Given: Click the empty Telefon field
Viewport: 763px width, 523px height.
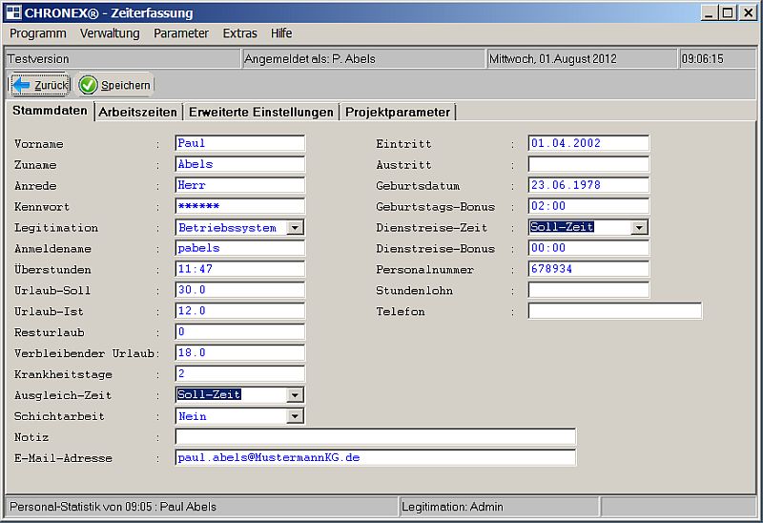Looking at the screenshot, I should click(x=615, y=311).
